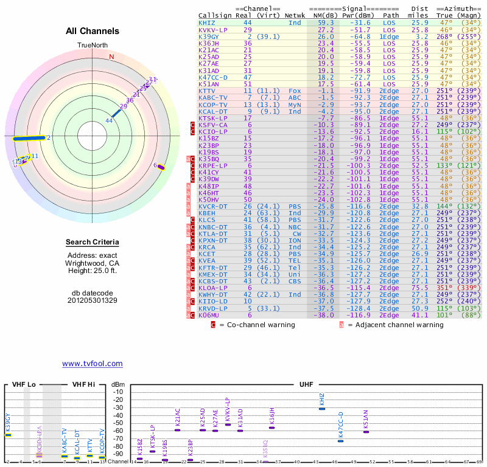Click the adjacent channel icon beside K48IP
The height and width of the screenshot is (467, 487).
tap(189, 185)
